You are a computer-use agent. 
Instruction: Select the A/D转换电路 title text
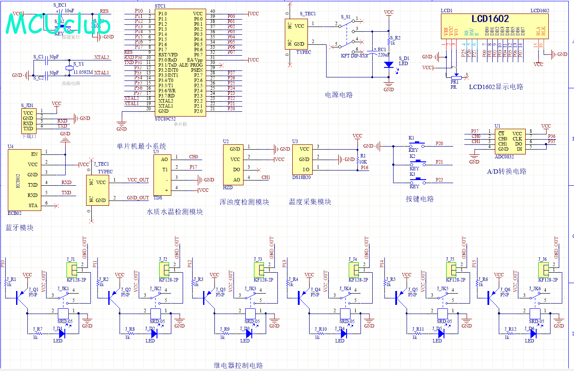(x=507, y=171)
